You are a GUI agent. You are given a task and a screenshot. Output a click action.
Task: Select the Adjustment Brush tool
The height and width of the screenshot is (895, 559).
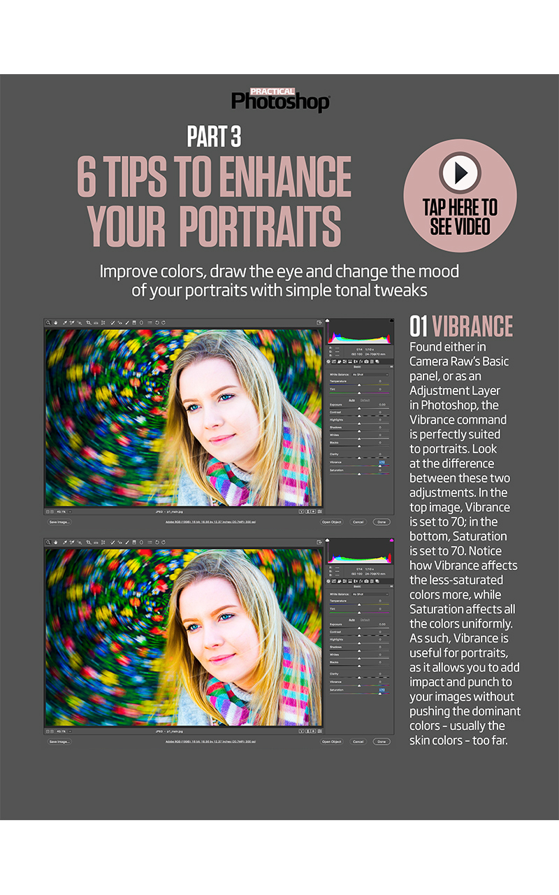128,323
